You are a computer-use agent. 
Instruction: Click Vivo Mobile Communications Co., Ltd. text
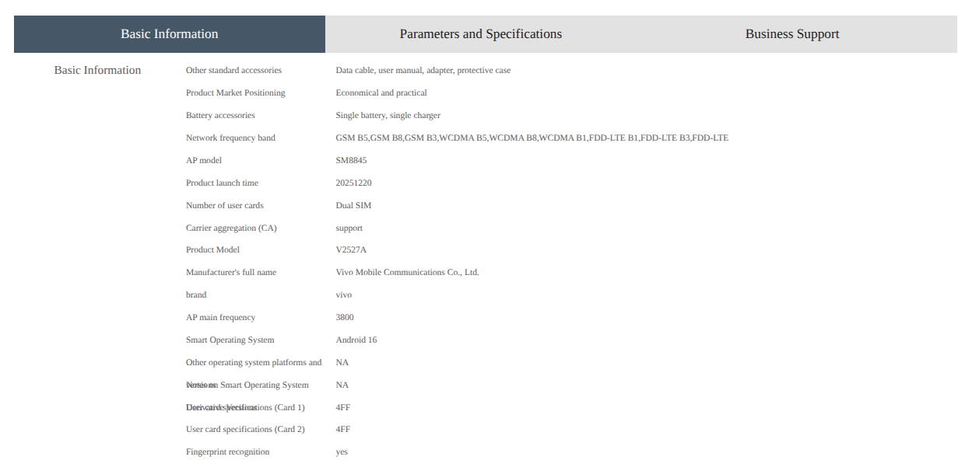coord(407,272)
